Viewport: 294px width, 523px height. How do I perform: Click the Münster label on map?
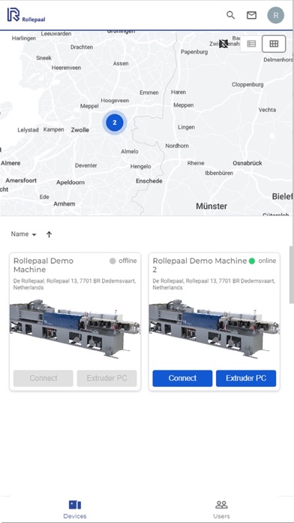coord(211,206)
